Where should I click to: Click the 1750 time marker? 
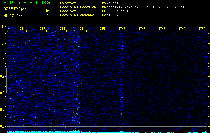pos(202,29)
